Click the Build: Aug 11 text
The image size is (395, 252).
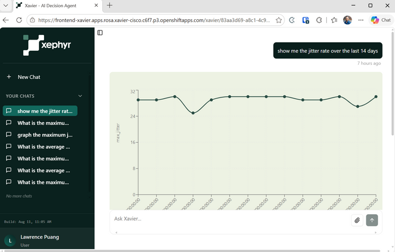[x=28, y=222]
